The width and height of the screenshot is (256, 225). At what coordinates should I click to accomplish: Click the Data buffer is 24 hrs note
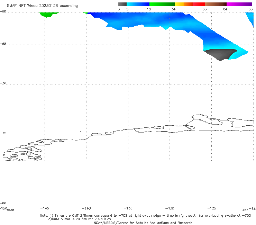pyautogui.click(x=80, y=219)
